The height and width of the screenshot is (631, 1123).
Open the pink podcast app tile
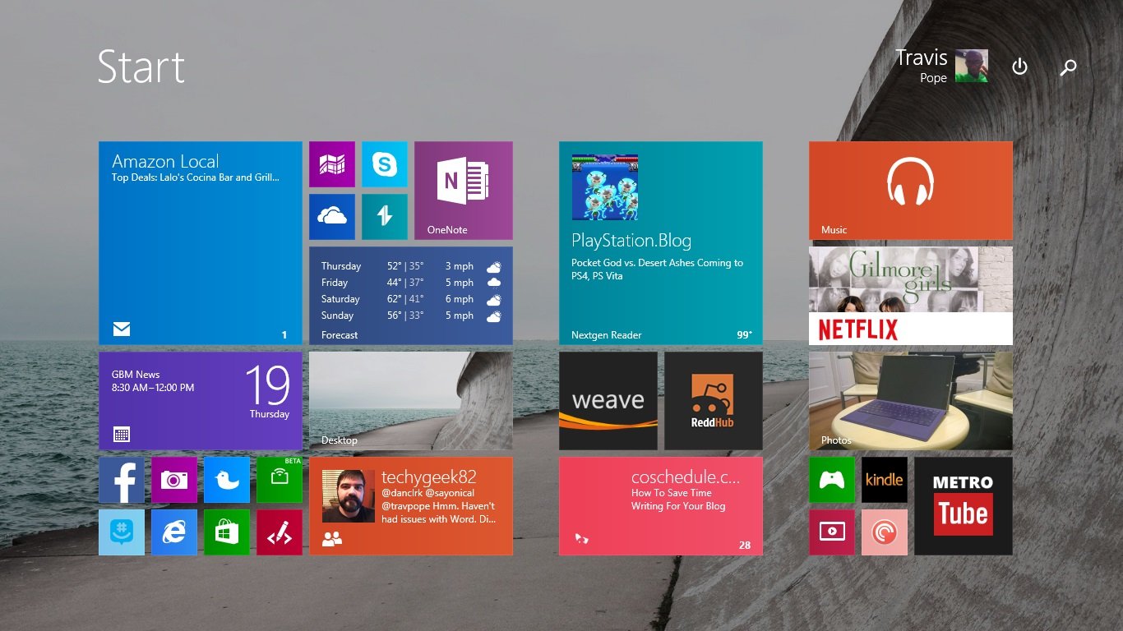click(885, 532)
